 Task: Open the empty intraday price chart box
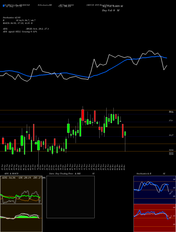[70, 197]
